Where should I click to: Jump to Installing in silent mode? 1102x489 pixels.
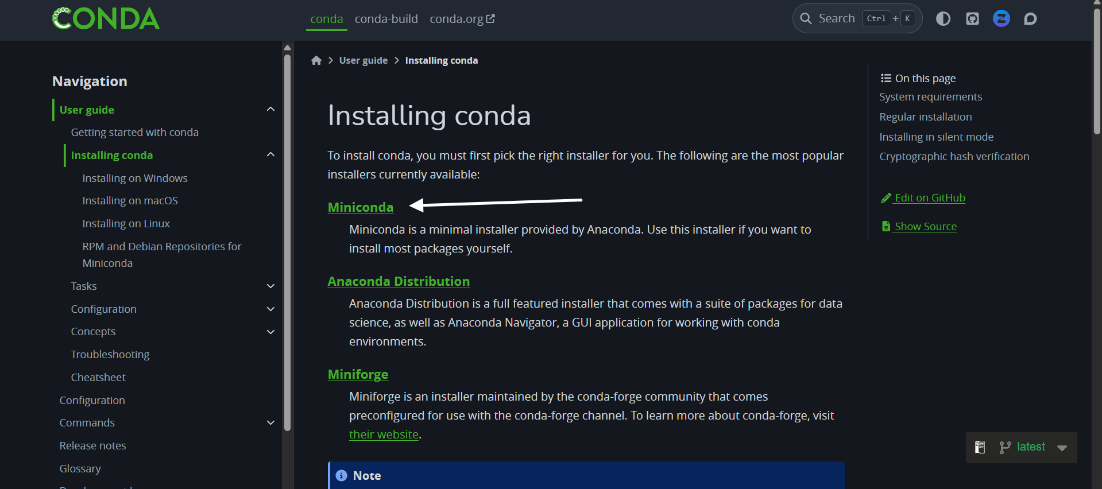[937, 137]
